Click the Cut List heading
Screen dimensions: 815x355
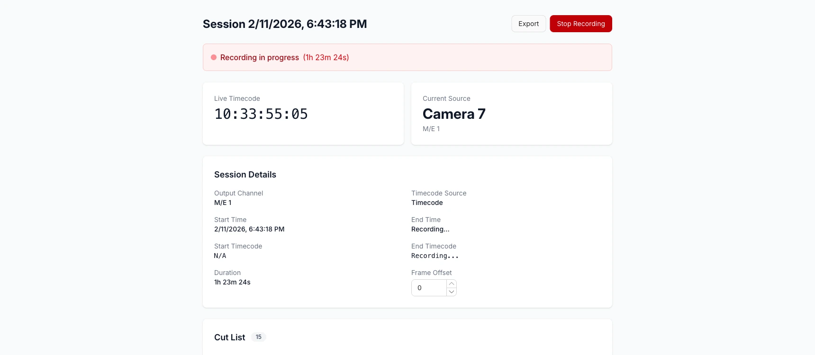pyautogui.click(x=229, y=337)
